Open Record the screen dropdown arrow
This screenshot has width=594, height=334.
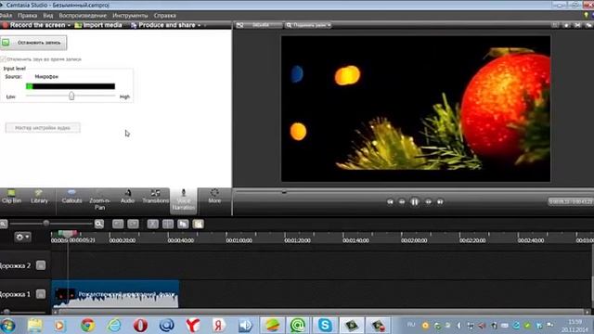[x=69, y=25]
